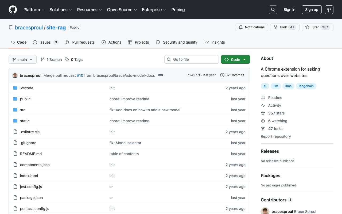The height and width of the screenshot is (214, 342).
Task: Click bracesproul avatar in commit row
Action: tap(15, 75)
